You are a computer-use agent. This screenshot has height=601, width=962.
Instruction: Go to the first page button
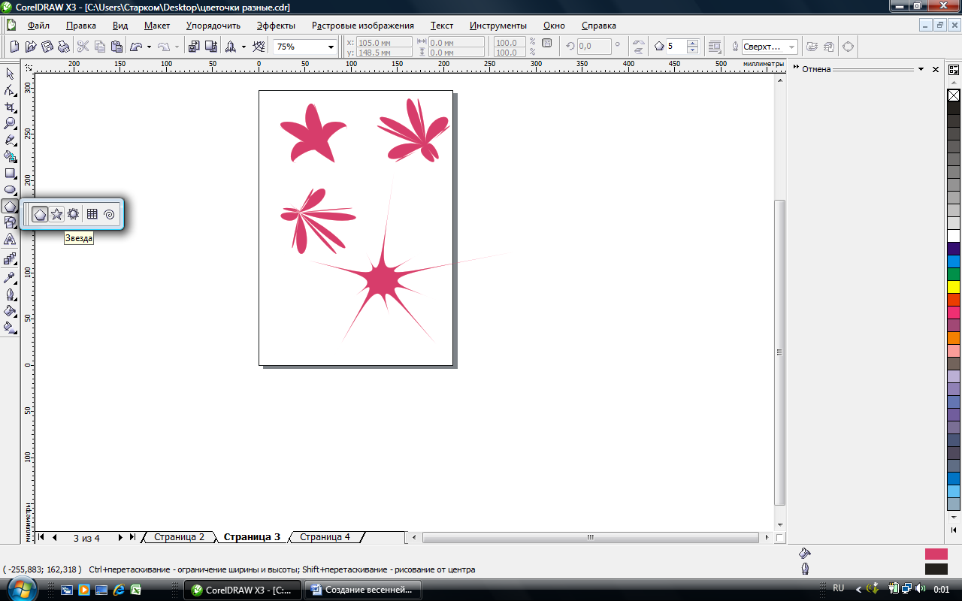(x=41, y=537)
